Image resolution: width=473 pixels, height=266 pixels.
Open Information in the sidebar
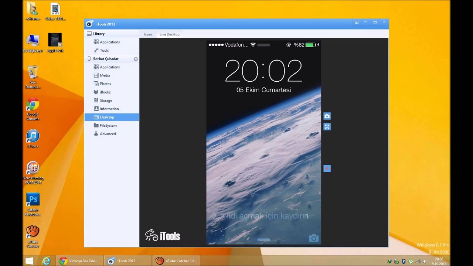tap(112, 109)
